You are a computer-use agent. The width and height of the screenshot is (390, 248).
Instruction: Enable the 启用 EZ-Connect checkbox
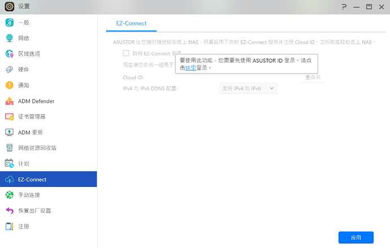click(x=126, y=53)
